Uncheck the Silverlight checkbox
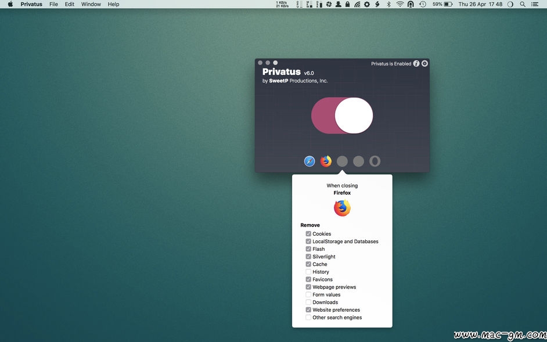The width and height of the screenshot is (547, 342). click(308, 257)
